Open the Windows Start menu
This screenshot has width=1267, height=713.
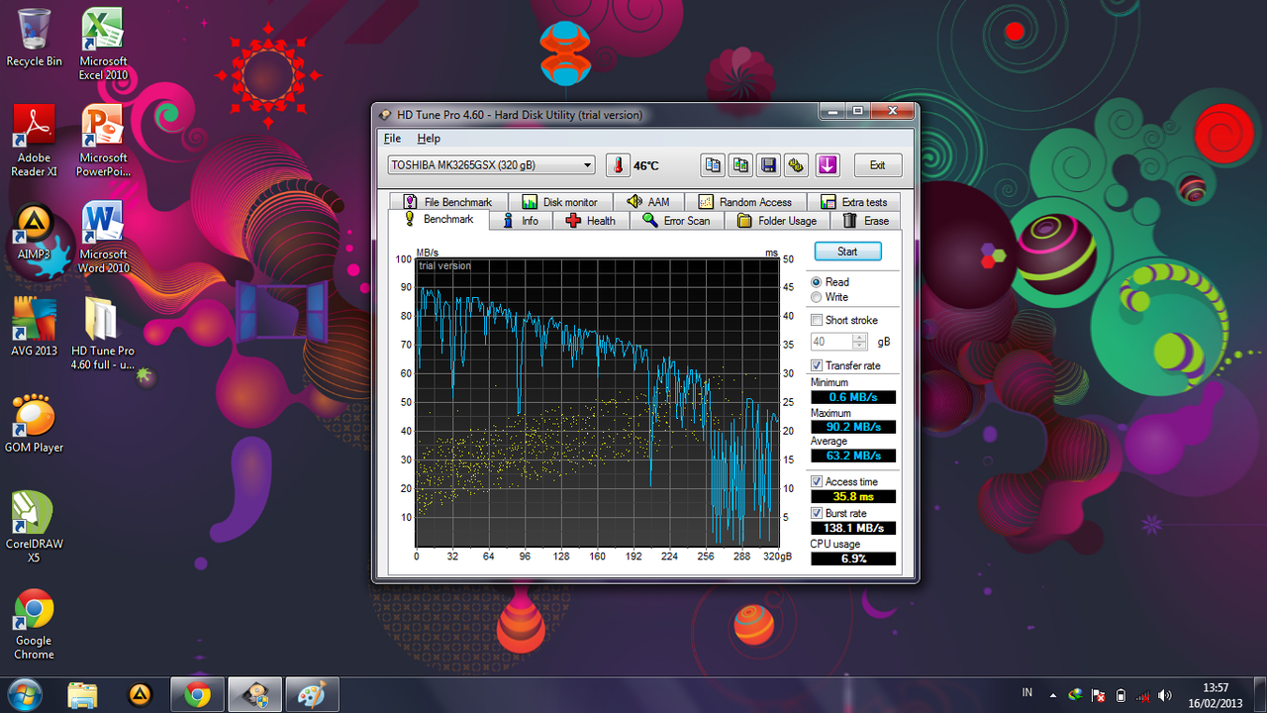coord(24,694)
